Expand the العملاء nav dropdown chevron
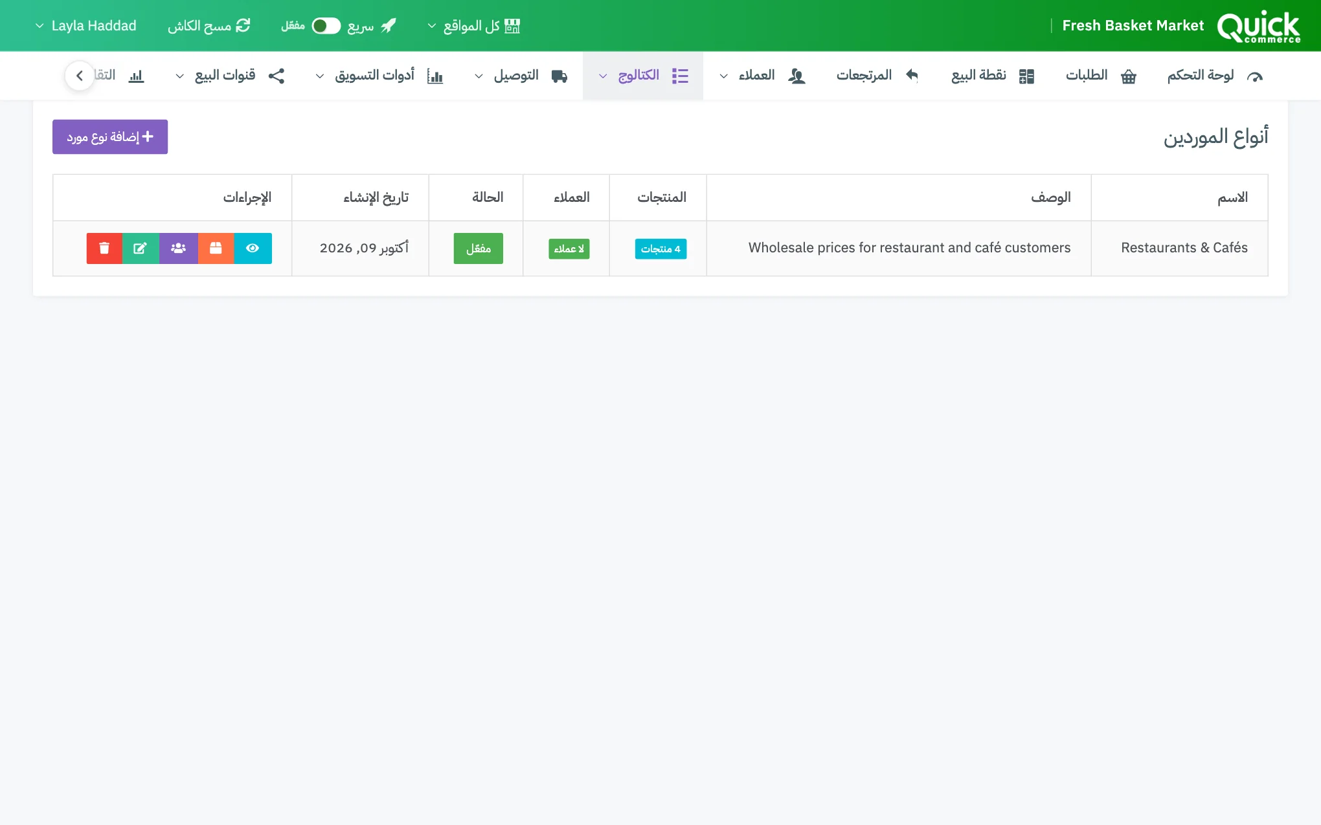 (x=724, y=76)
